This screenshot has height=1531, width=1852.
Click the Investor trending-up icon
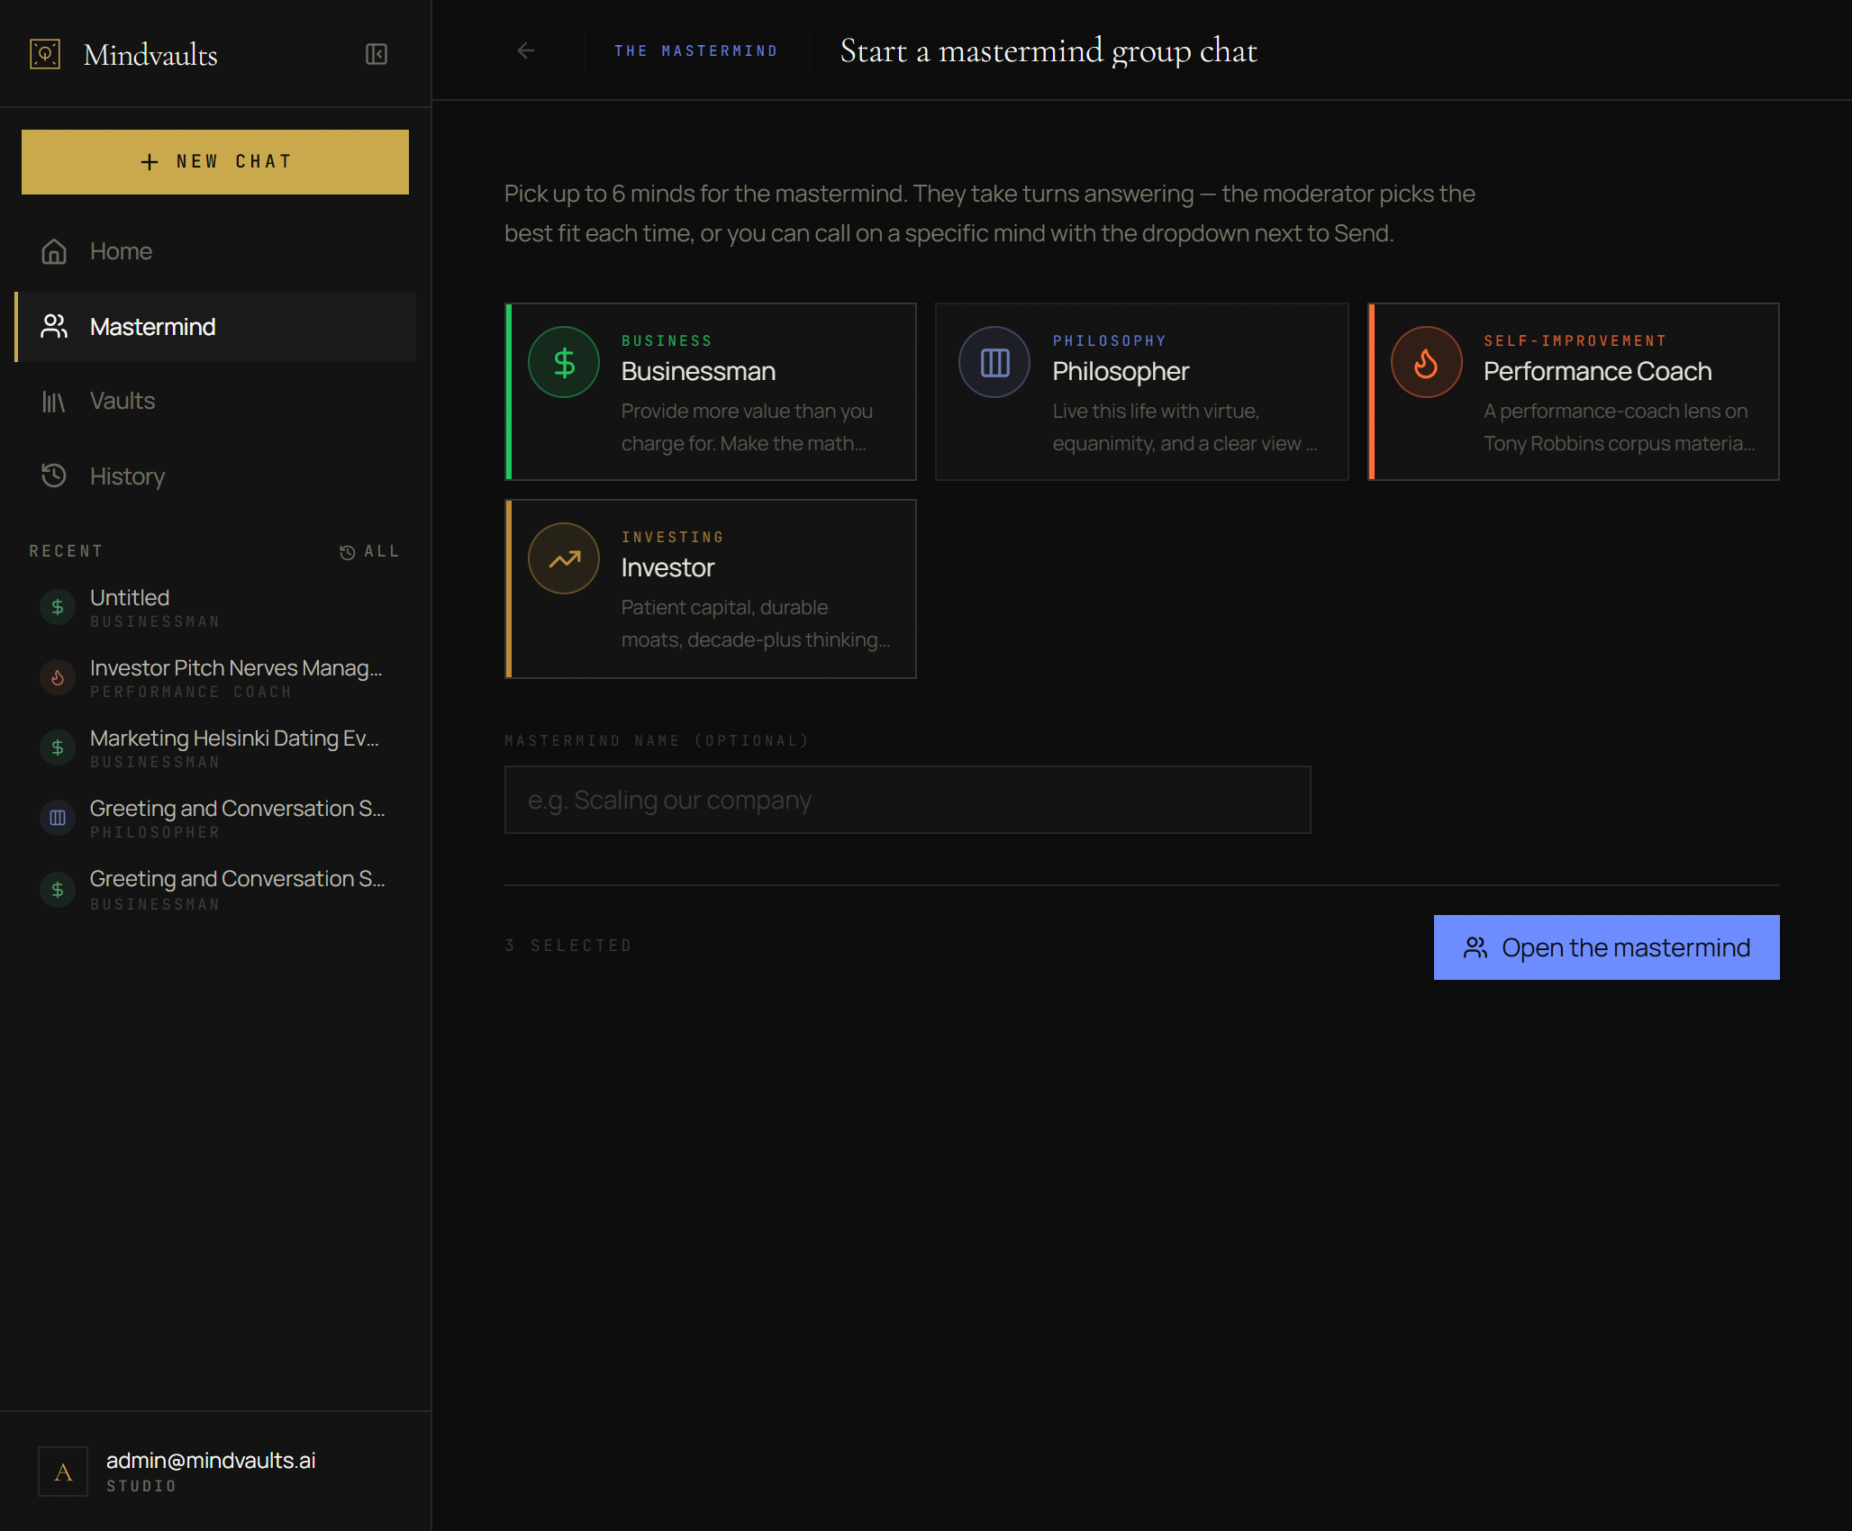point(564,558)
